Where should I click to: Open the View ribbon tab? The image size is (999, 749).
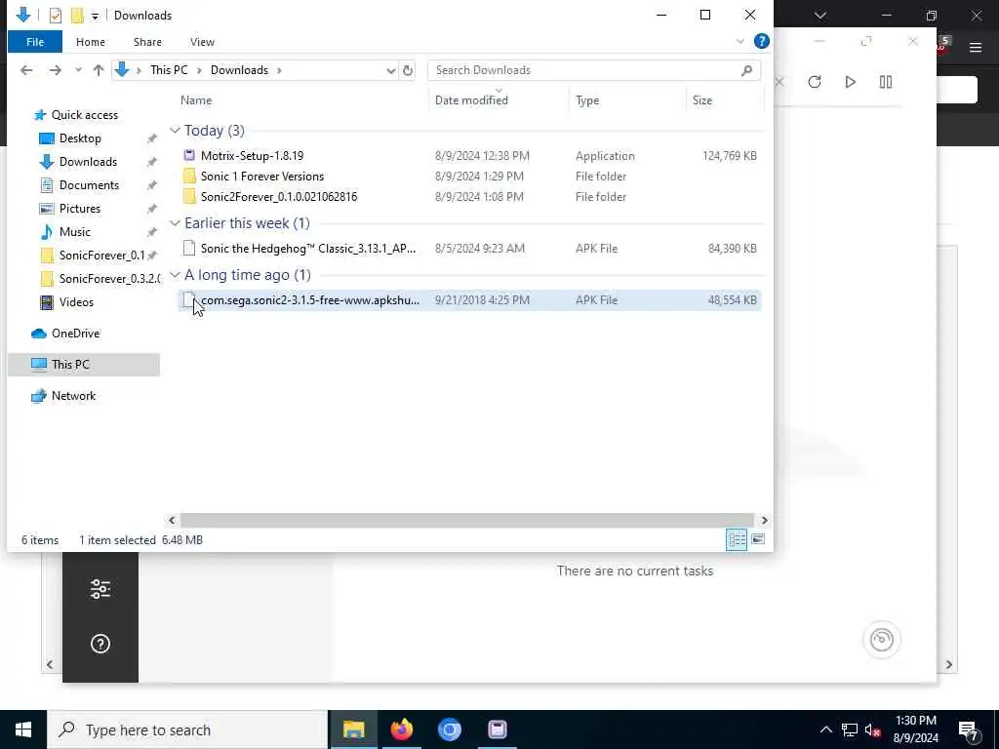tap(202, 42)
